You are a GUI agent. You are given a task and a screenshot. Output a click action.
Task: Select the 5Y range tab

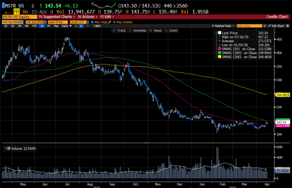point(49,26)
